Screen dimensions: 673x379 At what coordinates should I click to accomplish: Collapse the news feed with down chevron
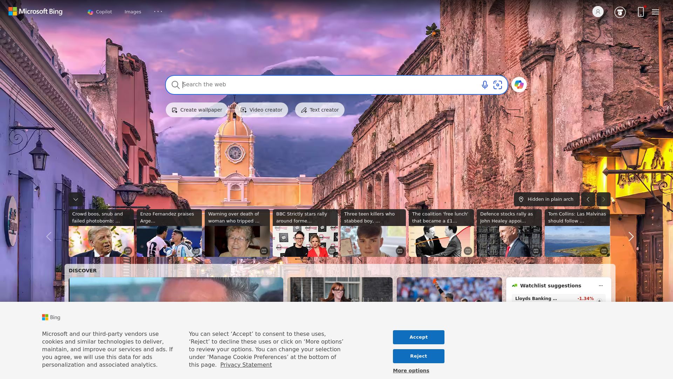pyautogui.click(x=76, y=199)
